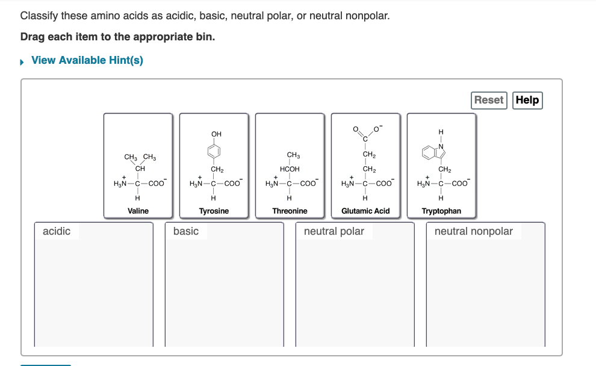Click the Glutamic Acid label text

coord(365,211)
